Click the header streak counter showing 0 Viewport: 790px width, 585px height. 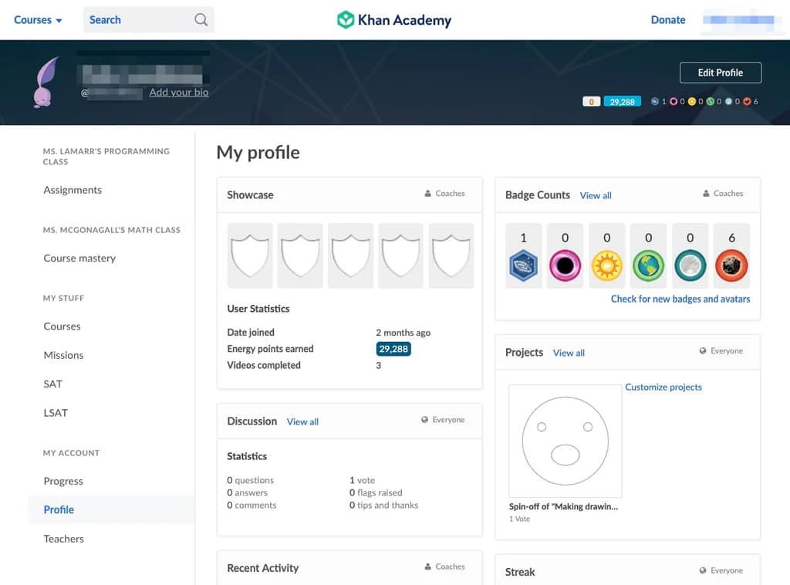coord(591,102)
